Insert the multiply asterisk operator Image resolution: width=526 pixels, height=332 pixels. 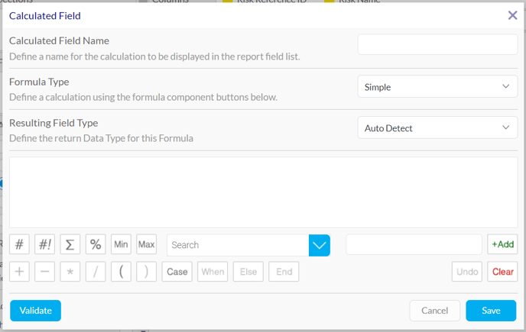tap(70, 272)
